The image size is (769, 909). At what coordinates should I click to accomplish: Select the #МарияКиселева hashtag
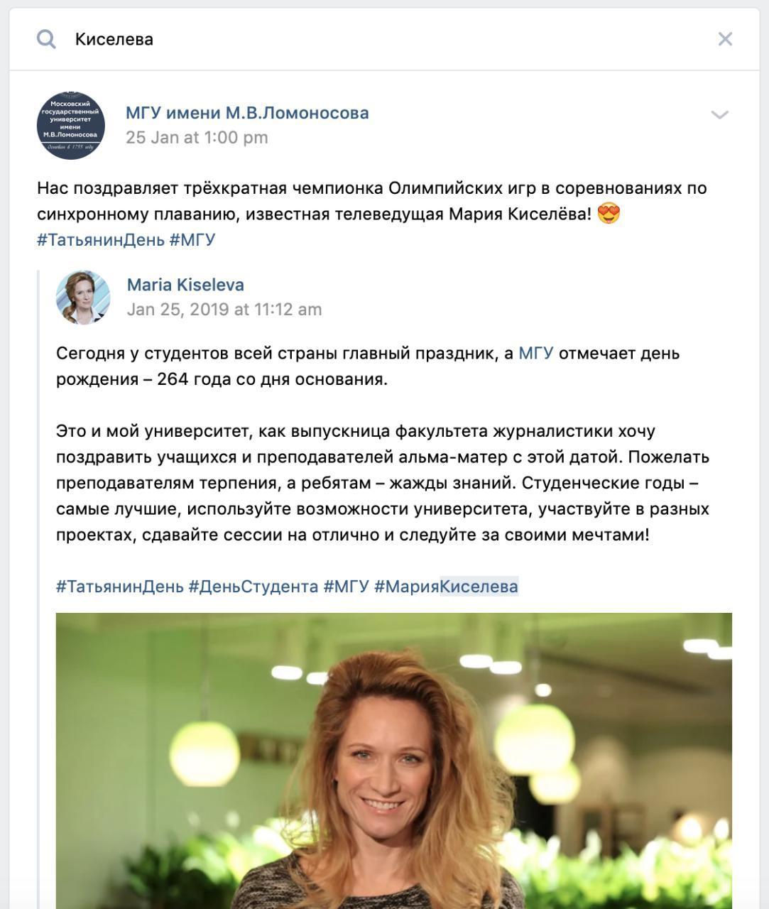pyautogui.click(x=446, y=587)
